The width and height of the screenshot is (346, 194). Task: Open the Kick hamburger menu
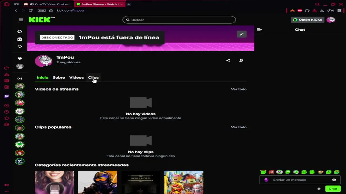pyautogui.click(x=21, y=20)
